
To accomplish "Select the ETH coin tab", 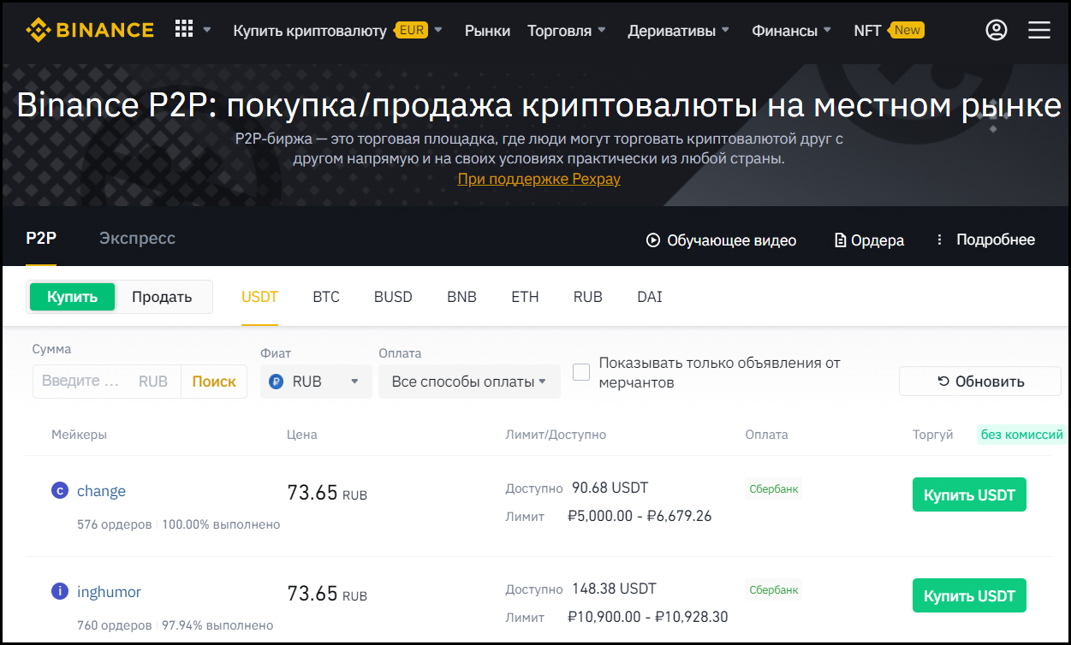I will coord(525,297).
